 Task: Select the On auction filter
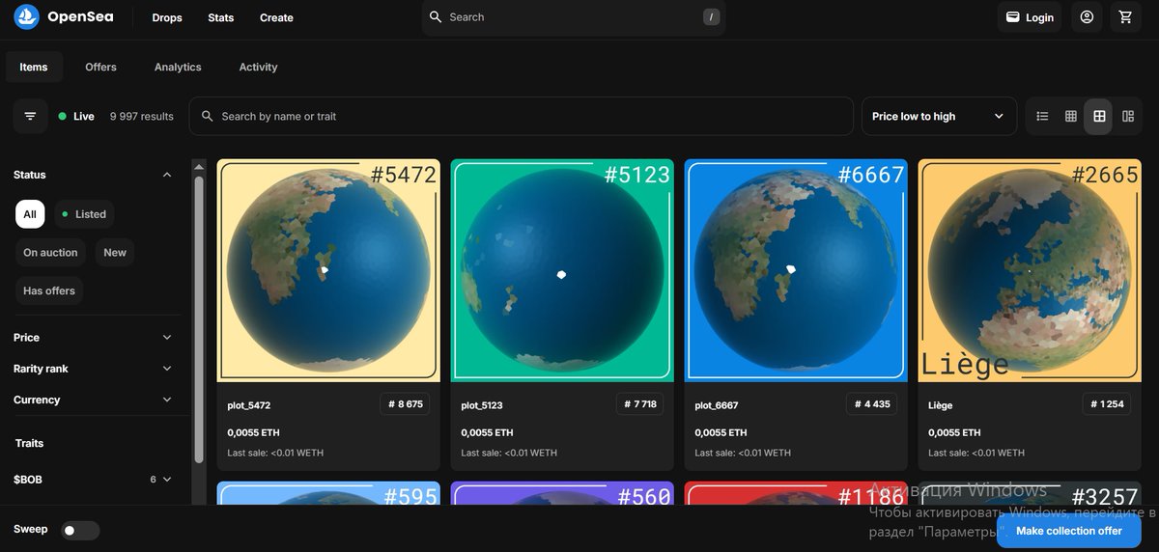click(50, 252)
